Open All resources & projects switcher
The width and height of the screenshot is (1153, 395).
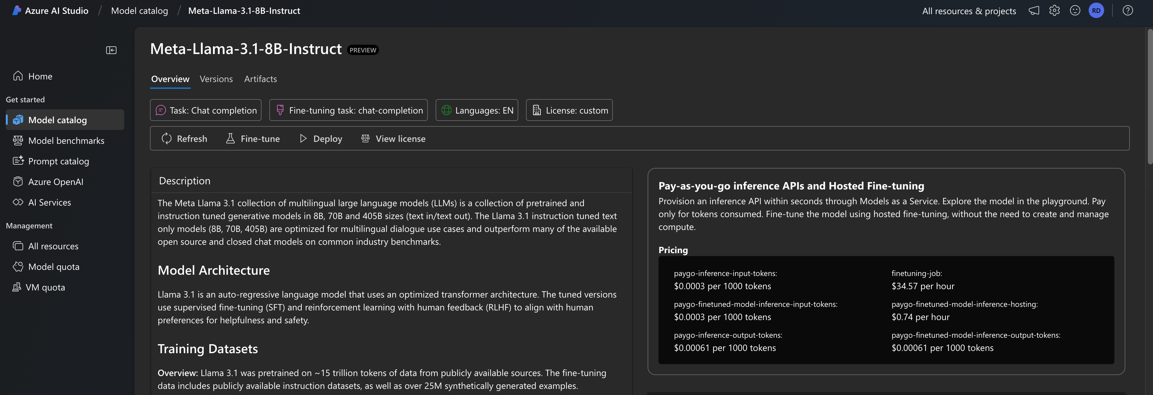(969, 11)
